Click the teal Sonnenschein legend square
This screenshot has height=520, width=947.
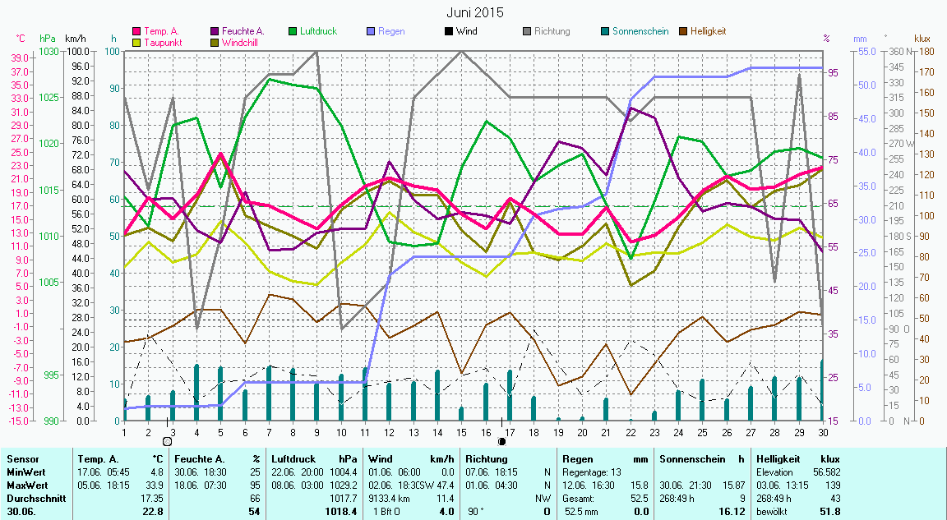tap(605, 32)
